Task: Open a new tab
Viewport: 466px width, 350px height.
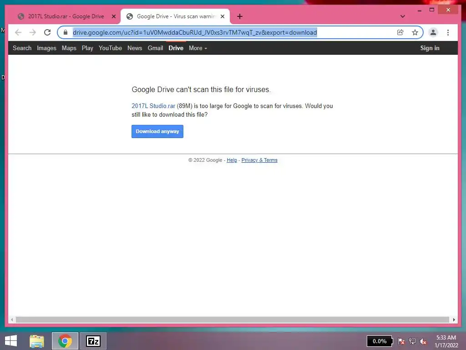Action: [240, 16]
